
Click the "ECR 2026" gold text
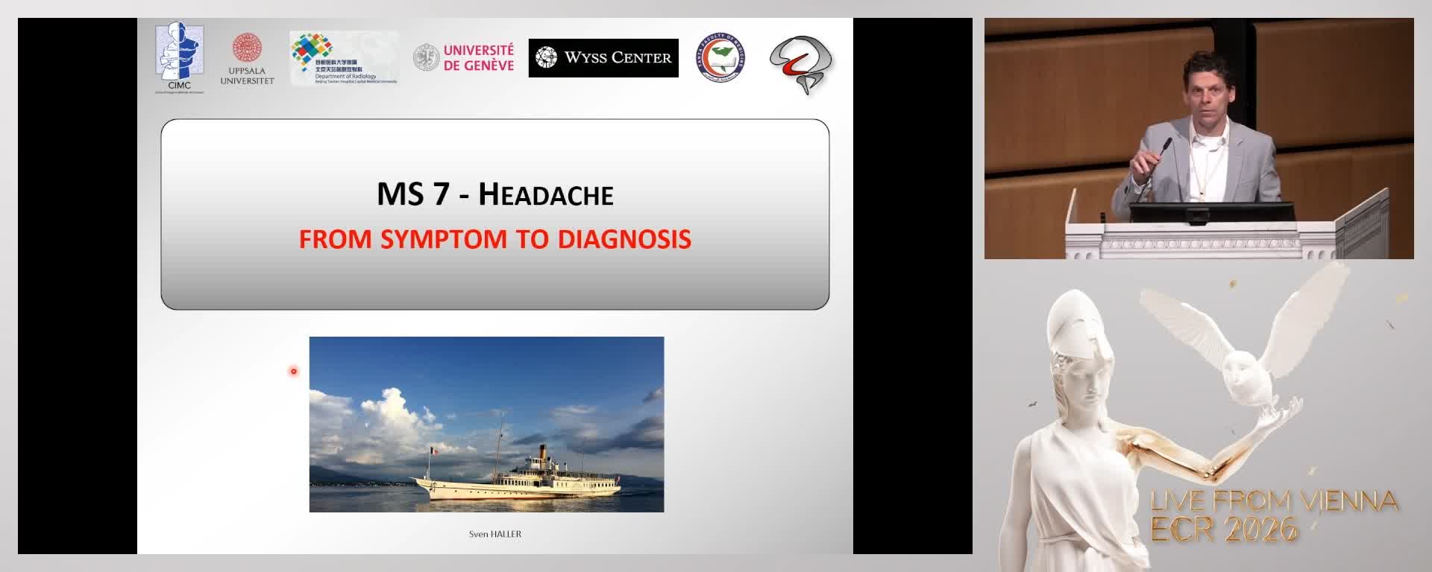tap(1224, 530)
